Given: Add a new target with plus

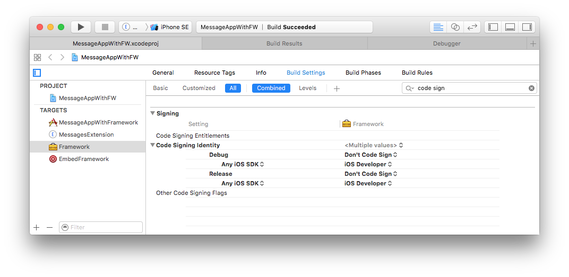Looking at the screenshot, I should 36,227.
